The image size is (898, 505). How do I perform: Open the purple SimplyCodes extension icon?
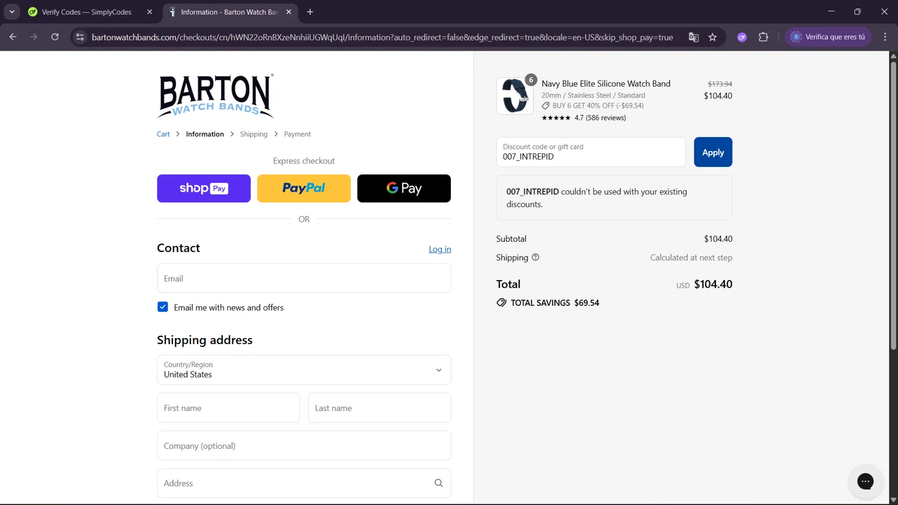coord(742,37)
